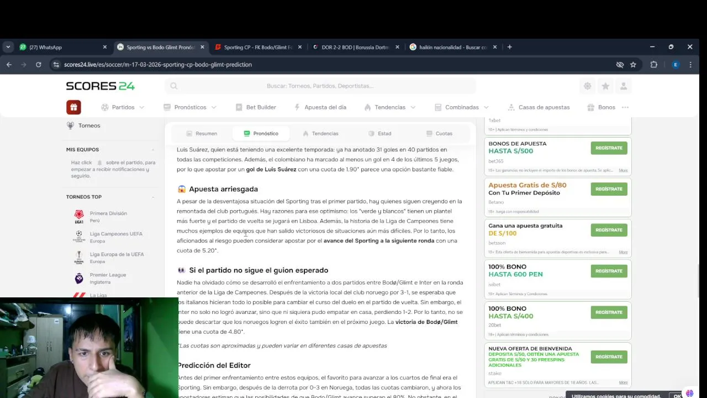Open Liga Campeones UEFA icon
The image size is (707, 398).
pyautogui.click(x=79, y=237)
